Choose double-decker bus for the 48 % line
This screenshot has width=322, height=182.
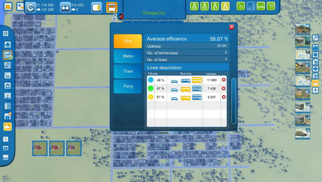point(197,80)
